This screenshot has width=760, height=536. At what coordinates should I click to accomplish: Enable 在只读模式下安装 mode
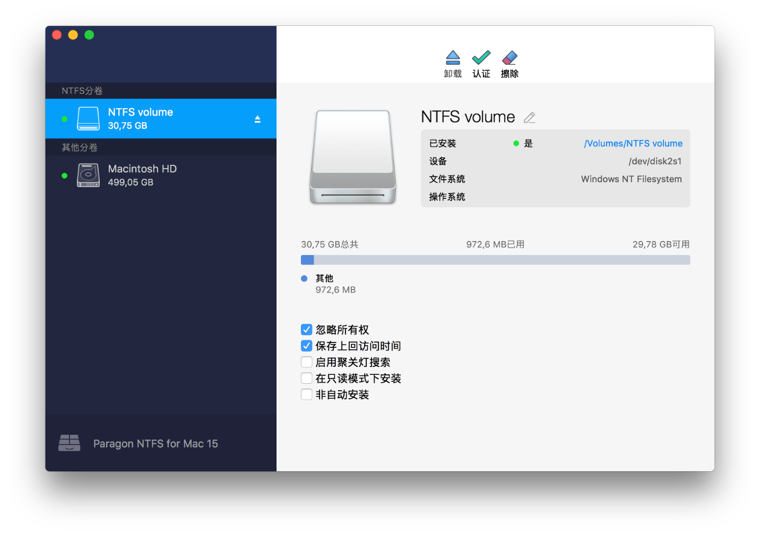[306, 378]
